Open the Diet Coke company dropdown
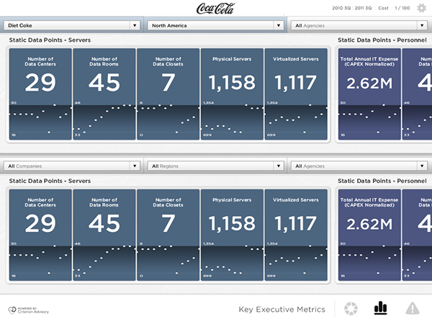 71,25
